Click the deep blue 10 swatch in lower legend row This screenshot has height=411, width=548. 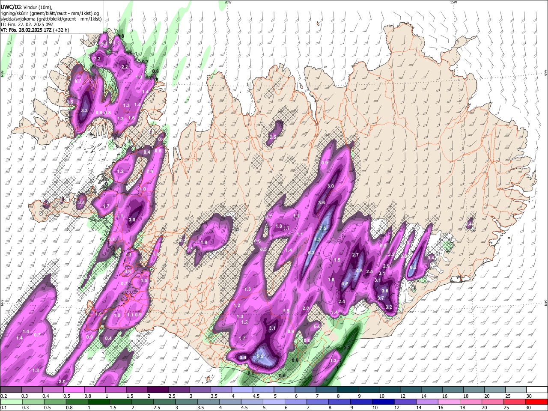click(x=383, y=402)
